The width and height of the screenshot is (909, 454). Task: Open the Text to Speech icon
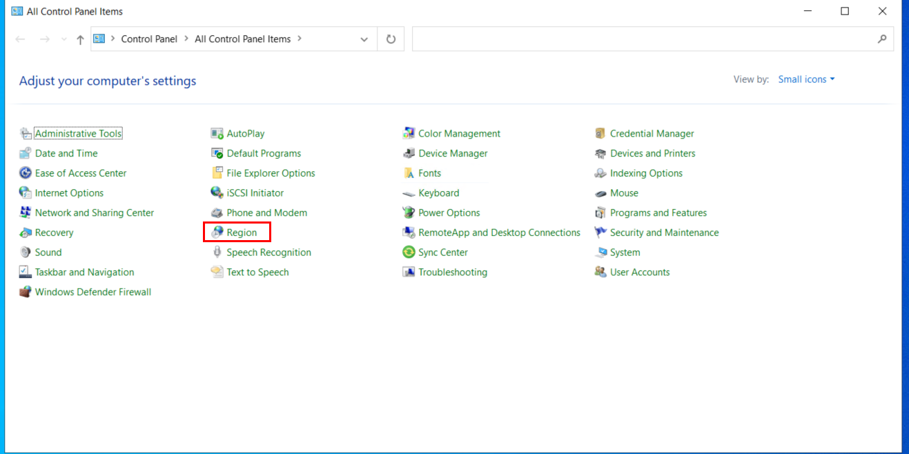[x=217, y=272]
